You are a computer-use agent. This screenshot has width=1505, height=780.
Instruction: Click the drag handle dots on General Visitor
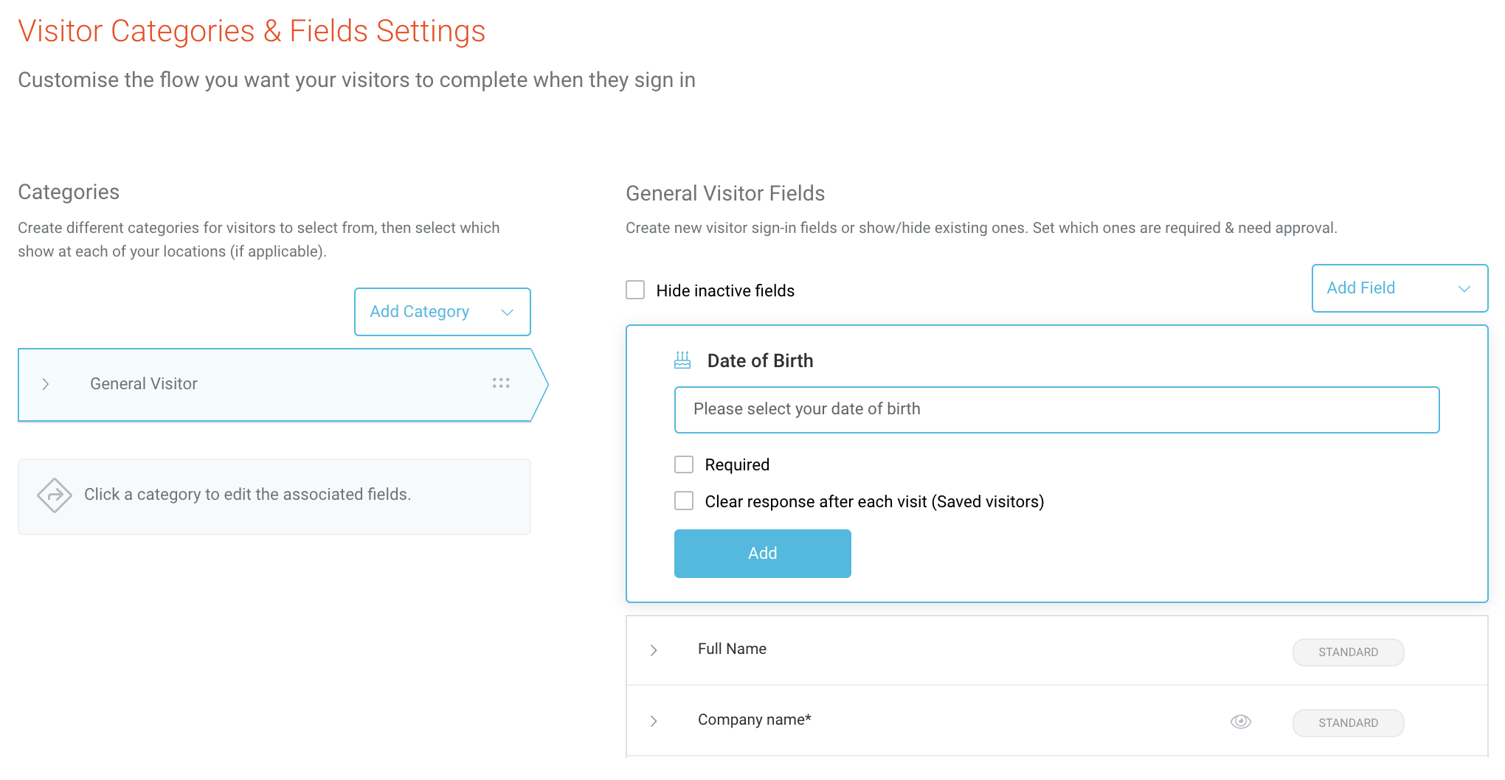click(501, 383)
